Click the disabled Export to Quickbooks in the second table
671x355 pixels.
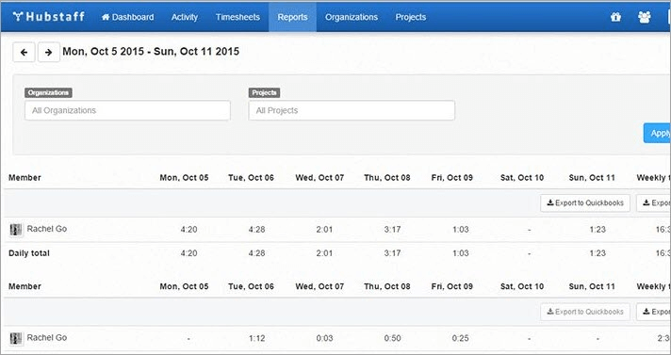[x=585, y=312]
